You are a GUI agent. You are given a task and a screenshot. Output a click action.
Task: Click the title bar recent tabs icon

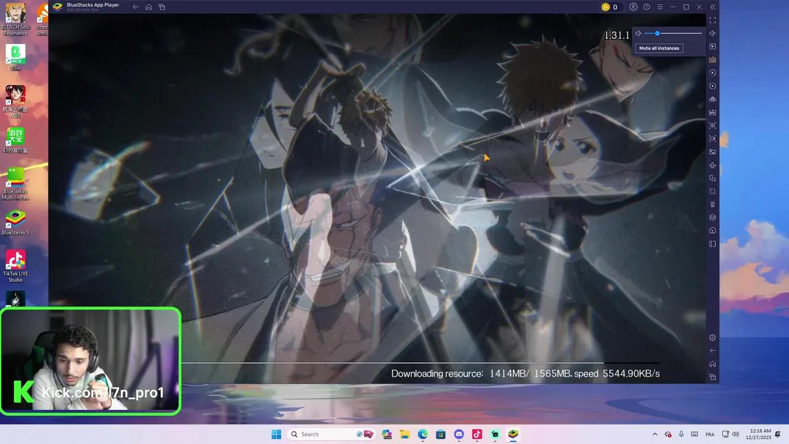click(x=162, y=7)
